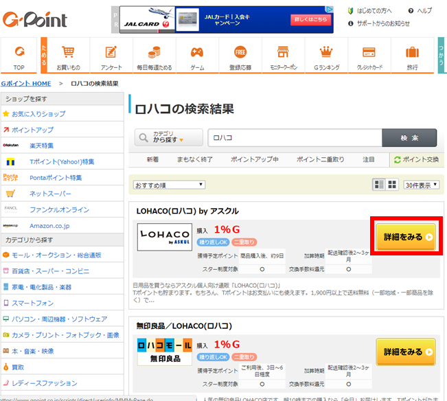Click the LOHACO by ASKUL logo thumbnail

(x=165, y=237)
